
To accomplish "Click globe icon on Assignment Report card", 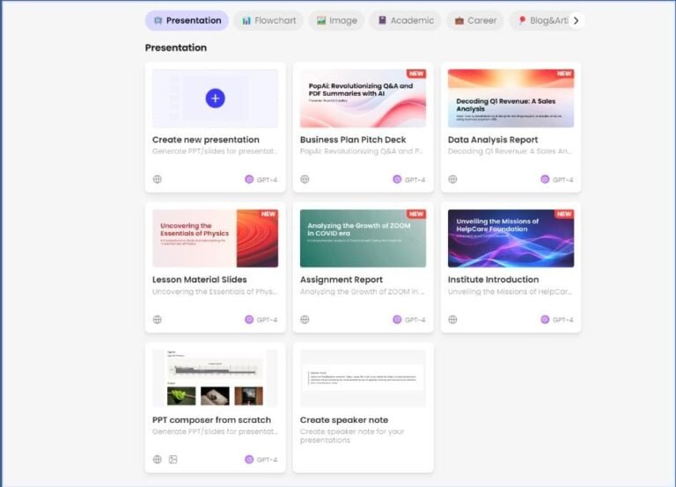I will coord(305,319).
